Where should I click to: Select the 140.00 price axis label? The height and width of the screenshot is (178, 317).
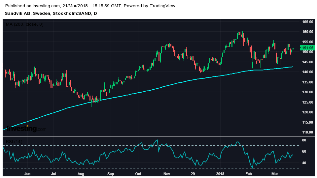pyautogui.click(x=307, y=72)
